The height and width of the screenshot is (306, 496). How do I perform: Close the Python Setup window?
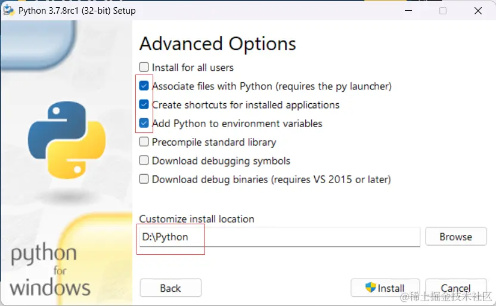point(478,11)
